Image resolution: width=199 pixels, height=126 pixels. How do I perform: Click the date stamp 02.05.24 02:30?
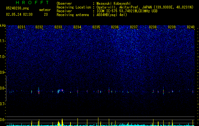[19, 14]
